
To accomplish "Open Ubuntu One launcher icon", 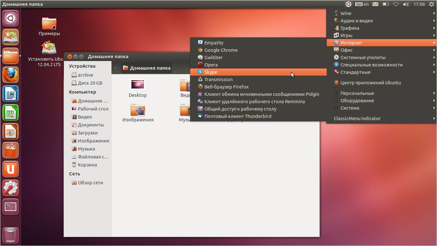I will [11, 169].
